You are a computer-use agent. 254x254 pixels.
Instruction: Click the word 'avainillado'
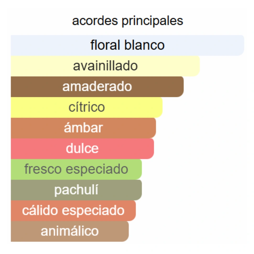coord(105,66)
